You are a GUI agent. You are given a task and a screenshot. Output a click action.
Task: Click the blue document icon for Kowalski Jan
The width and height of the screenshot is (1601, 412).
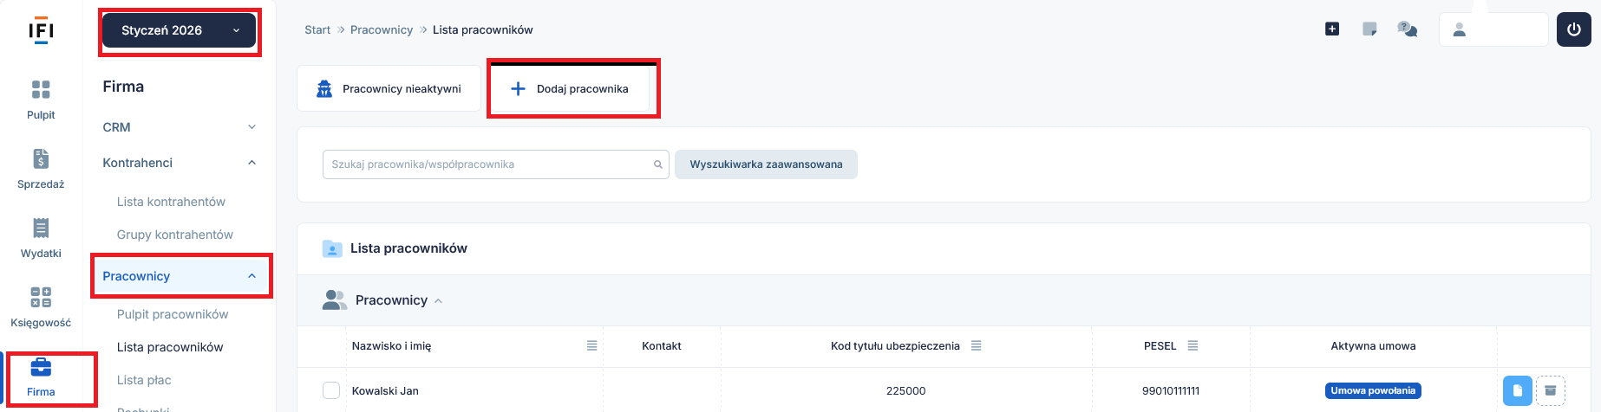click(x=1517, y=390)
